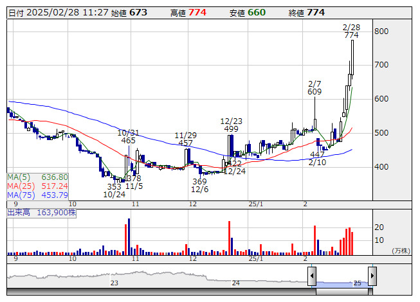Click the 20 volume axis label
Image resolution: width=420 pixels, height=302 pixels.
coord(379,227)
